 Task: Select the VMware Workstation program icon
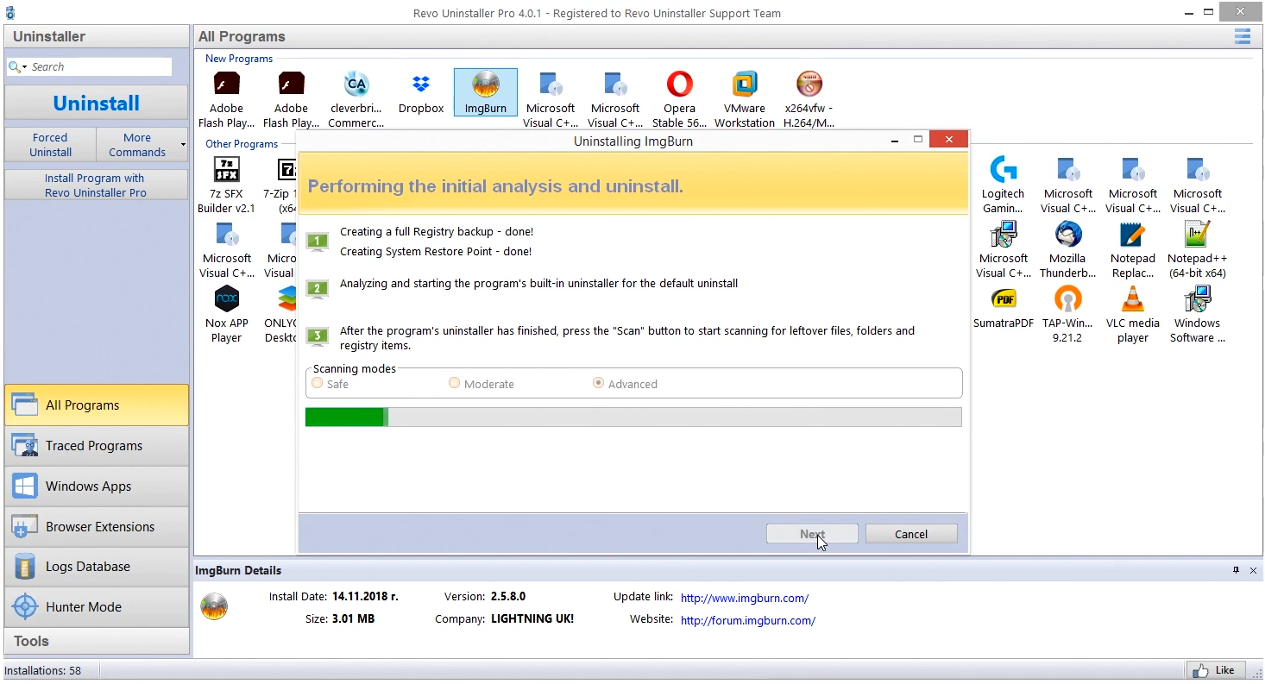coord(745,85)
